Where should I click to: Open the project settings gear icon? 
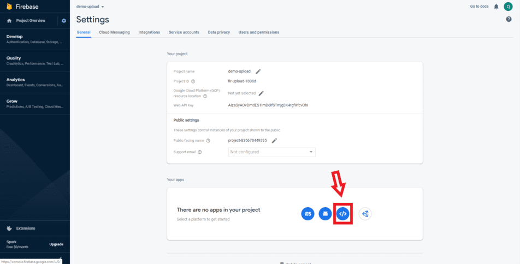[64, 21]
